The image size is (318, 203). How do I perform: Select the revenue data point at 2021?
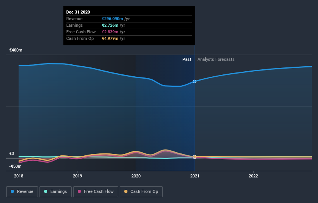point(194,81)
